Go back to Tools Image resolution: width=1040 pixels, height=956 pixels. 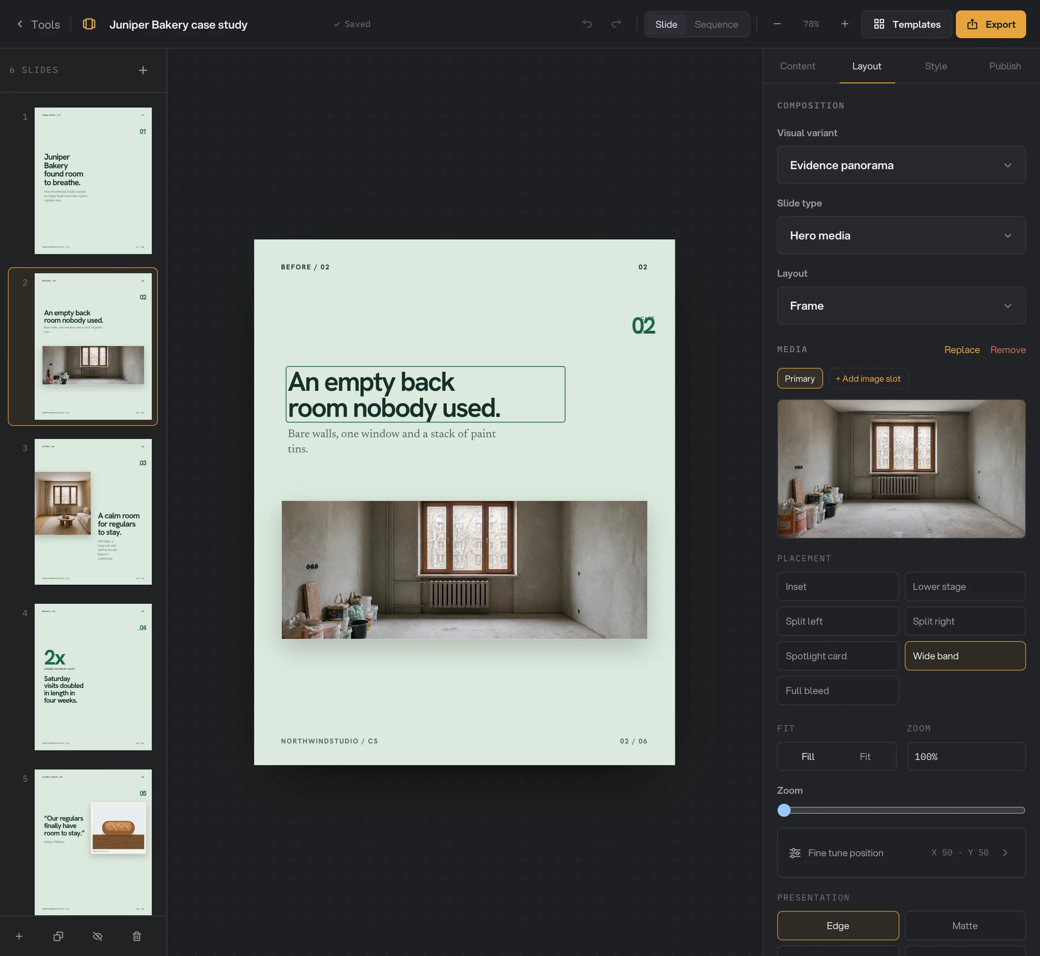coord(38,24)
